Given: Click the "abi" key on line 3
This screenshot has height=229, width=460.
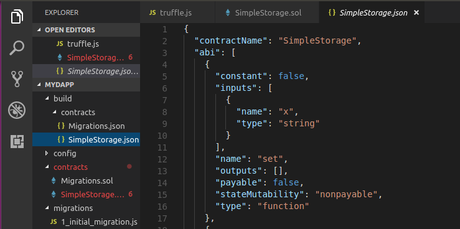Looking at the screenshot, I should (208, 52).
